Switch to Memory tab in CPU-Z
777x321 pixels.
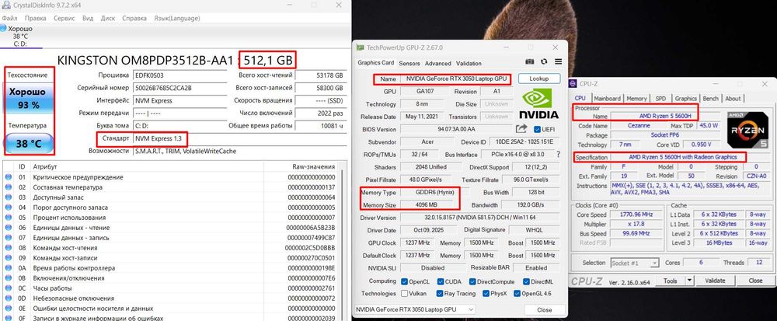coord(636,98)
